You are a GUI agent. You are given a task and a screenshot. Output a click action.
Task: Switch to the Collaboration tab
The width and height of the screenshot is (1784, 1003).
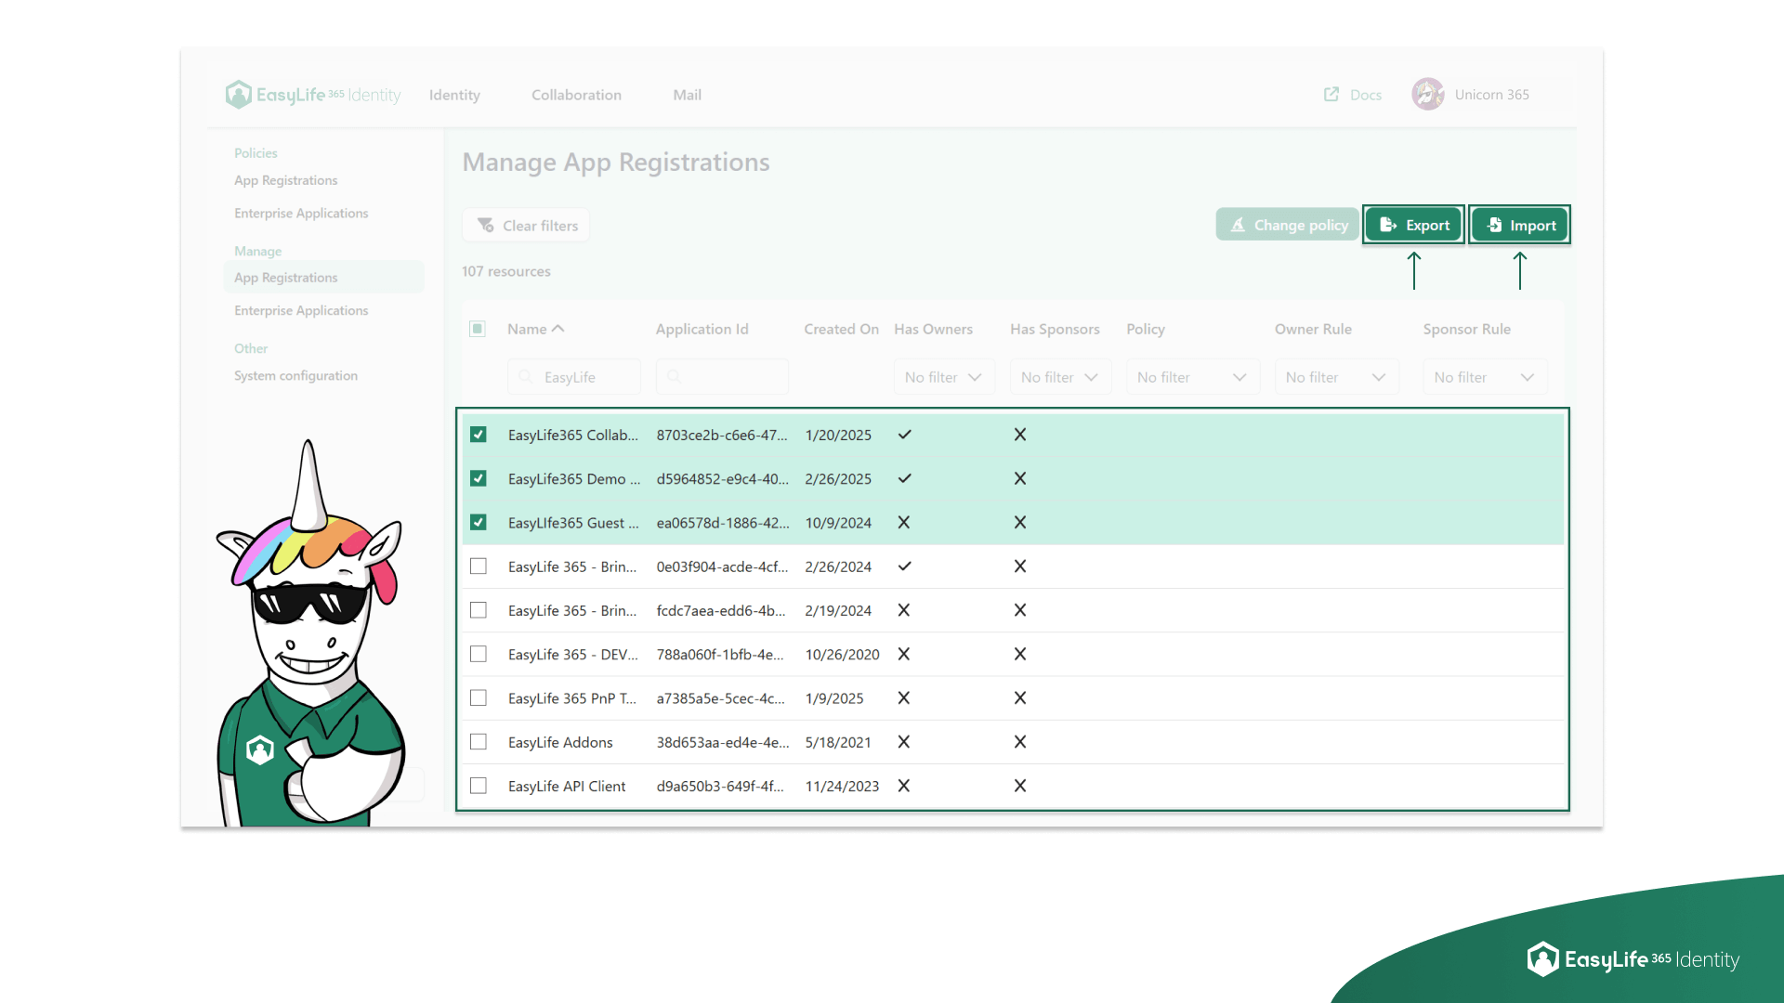tap(576, 94)
